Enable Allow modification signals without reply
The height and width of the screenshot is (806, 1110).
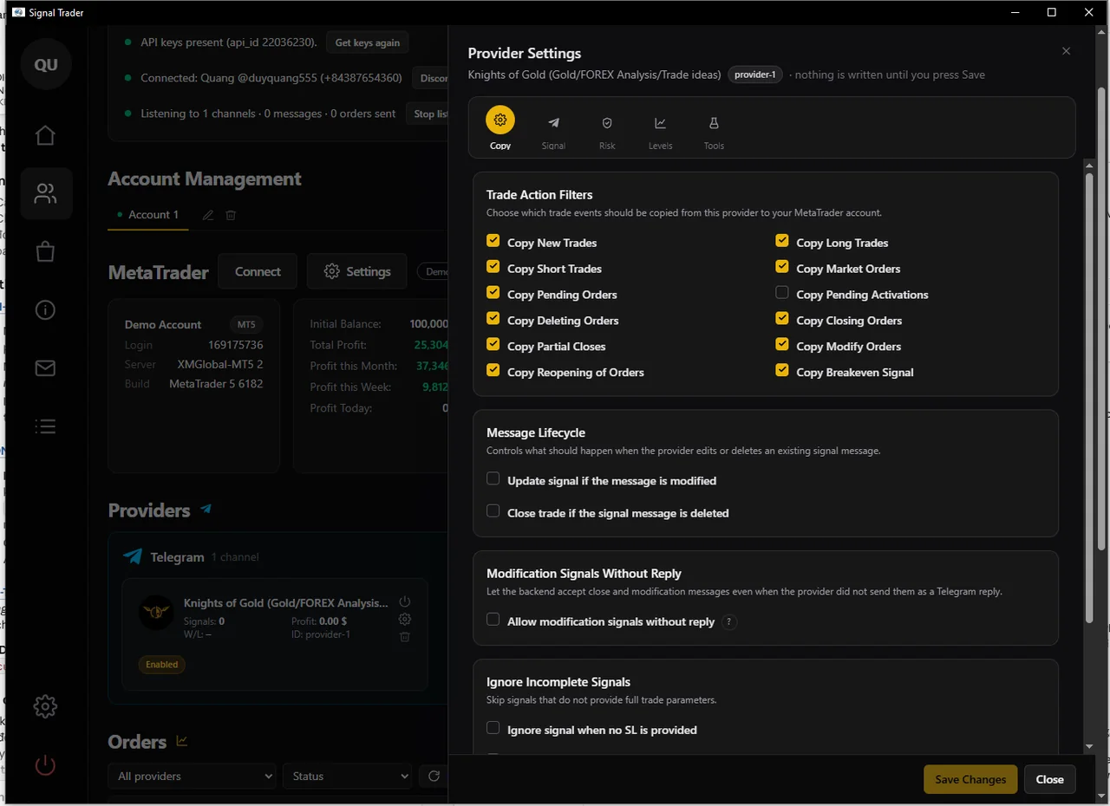coord(493,620)
